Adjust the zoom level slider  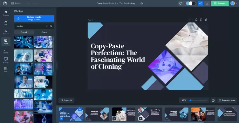coord(198,100)
